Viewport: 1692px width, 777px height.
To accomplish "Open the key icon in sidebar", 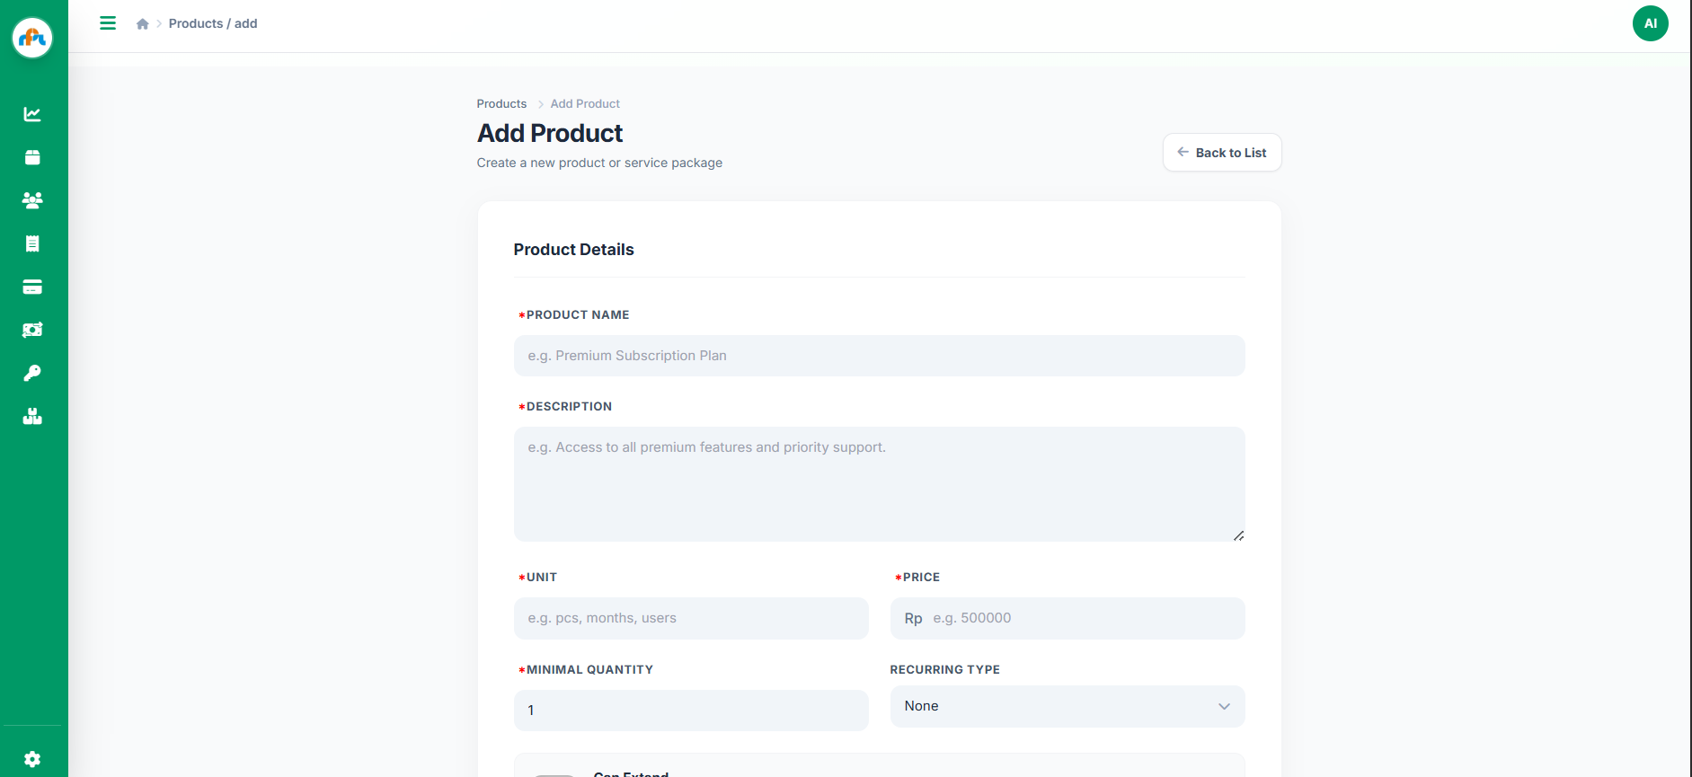I will tap(32, 373).
